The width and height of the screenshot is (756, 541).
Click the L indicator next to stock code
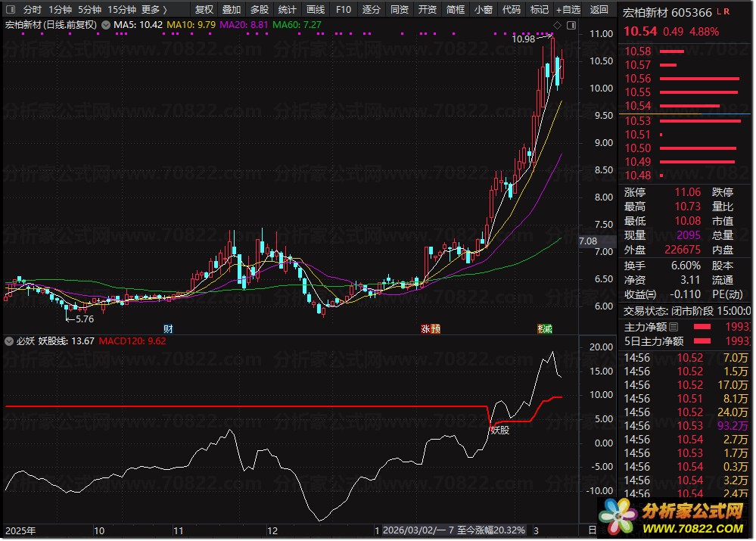718,12
